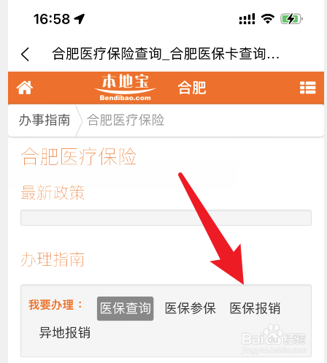Viewport: 327px width, 363px height.
Task: Click the empty gray bar under 最新政策
Action: point(166,218)
